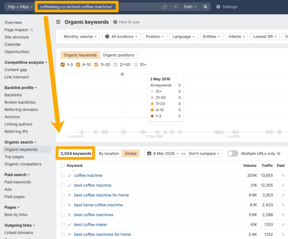Image resolution: width=288 pixels, height=239 pixels.
Task: Open URL in new tab icon
Action: (165, 7)
